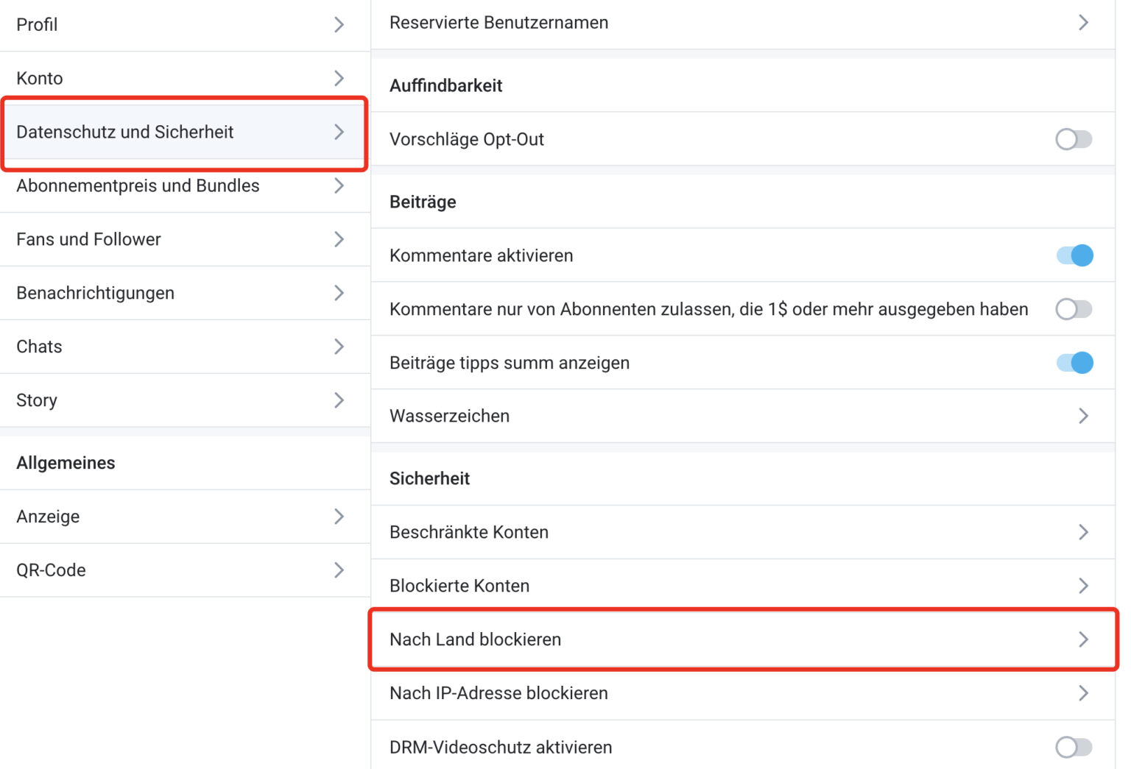Screen dimensions: 1131x769
Task: Open Abonnementpreis und Bundles menu entry
Action: (138, 186)
